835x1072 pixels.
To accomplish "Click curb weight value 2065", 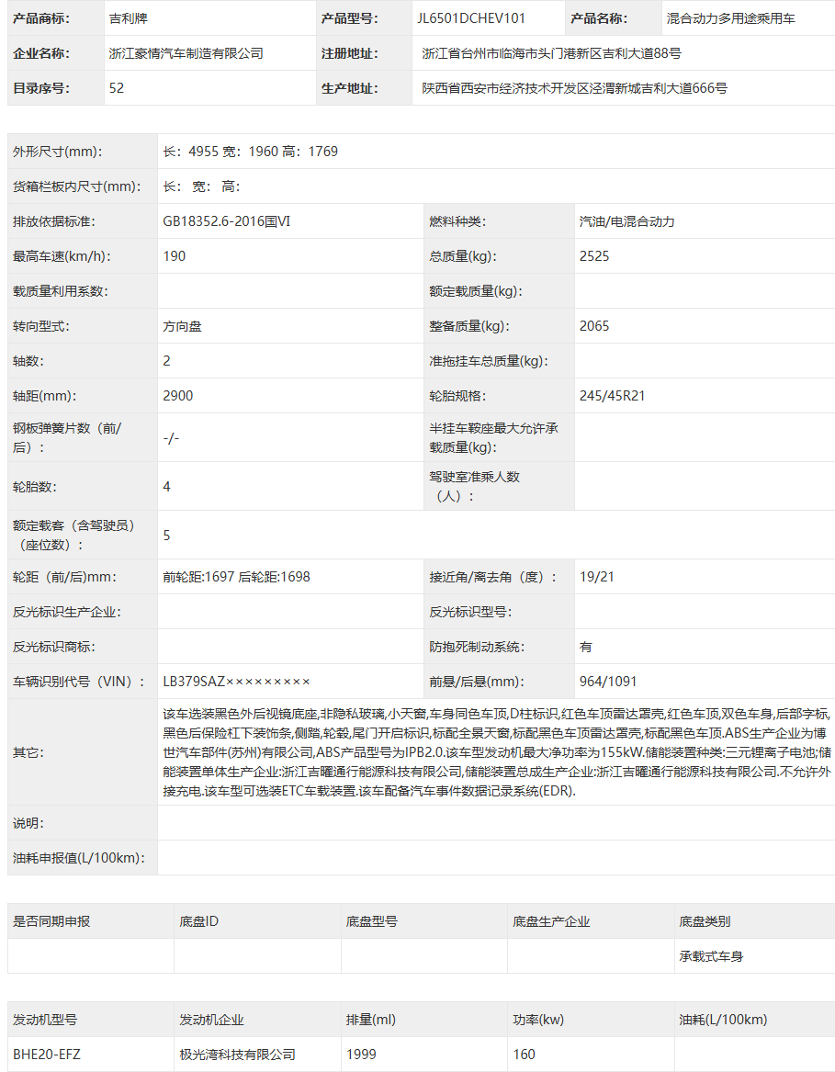I will tap(594, 326).
